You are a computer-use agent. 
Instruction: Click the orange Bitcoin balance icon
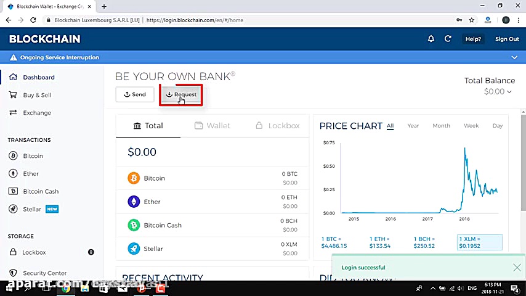pos(134,178)
